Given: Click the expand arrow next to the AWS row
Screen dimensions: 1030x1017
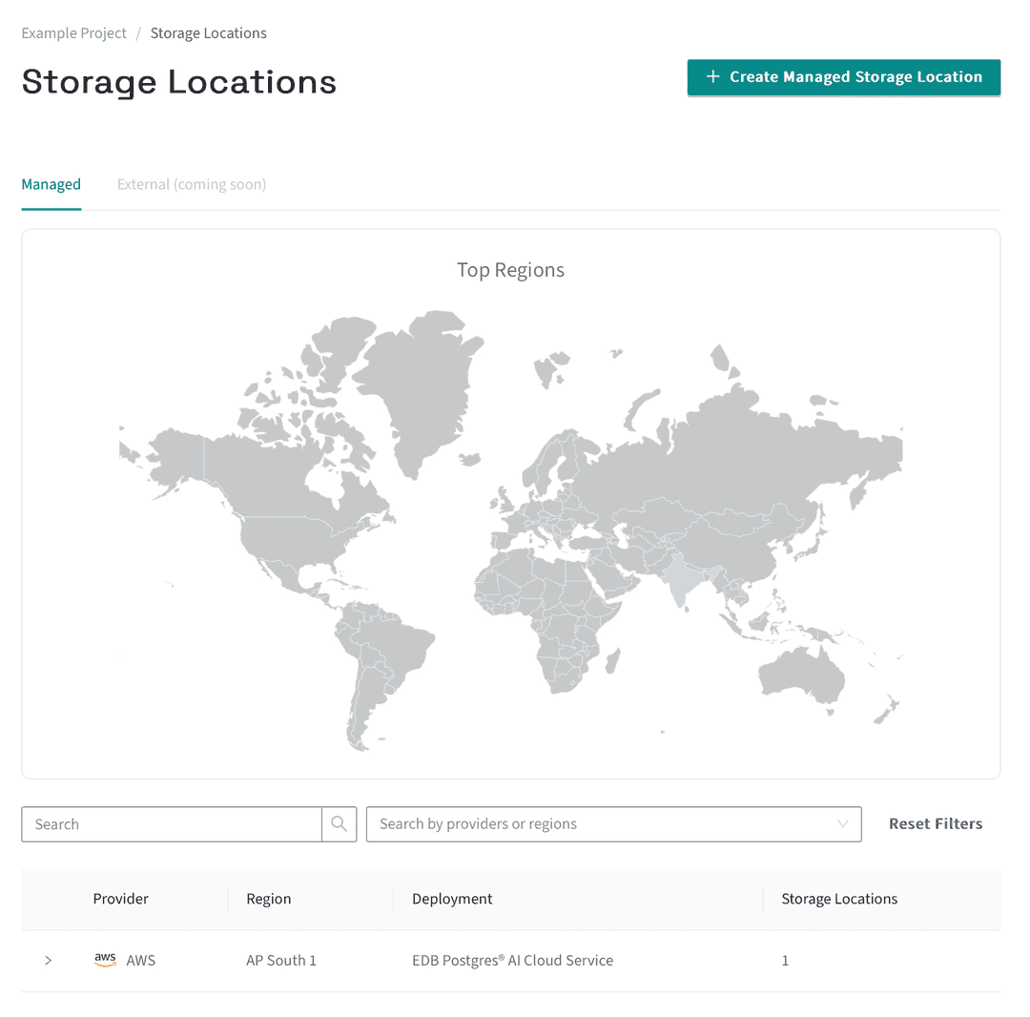Looking at the screenshot, I should (48, 960).
